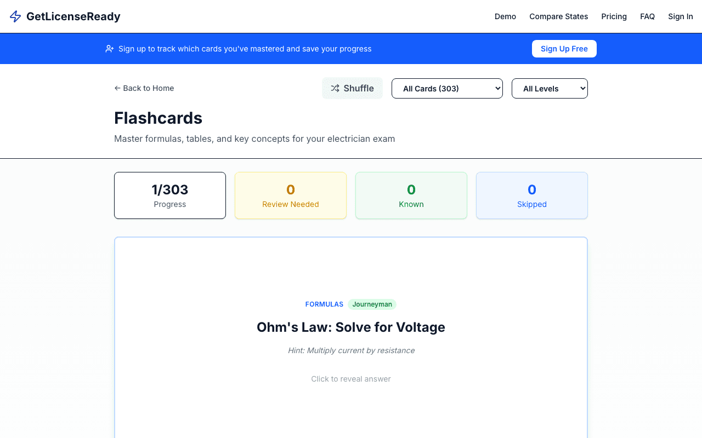Click the sign-up person icon in banner
This screenshot has width=702, height=438.
point(110,48)
